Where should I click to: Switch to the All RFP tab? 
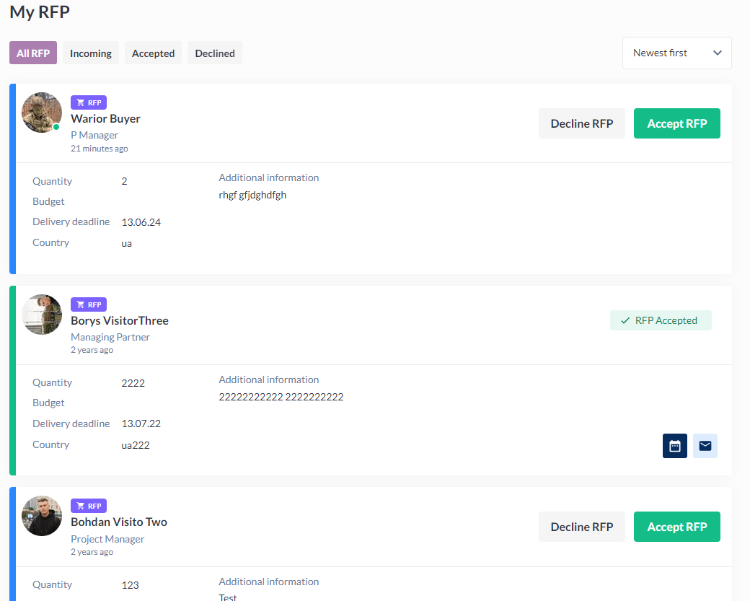pyautogui.click(x=33, y=53)
